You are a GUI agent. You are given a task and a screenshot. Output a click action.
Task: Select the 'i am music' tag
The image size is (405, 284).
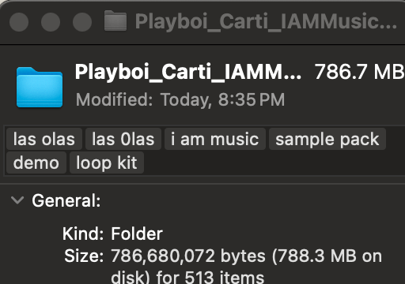pyautogui.click(x=215, y=139)
